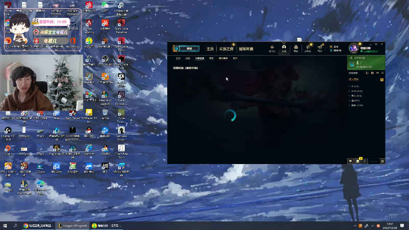Image resolution: width=409 pixels, height=230 pixels.
Task: Open PotPlayer 64 bit desktop shortcut
Action: click(89, 116)
